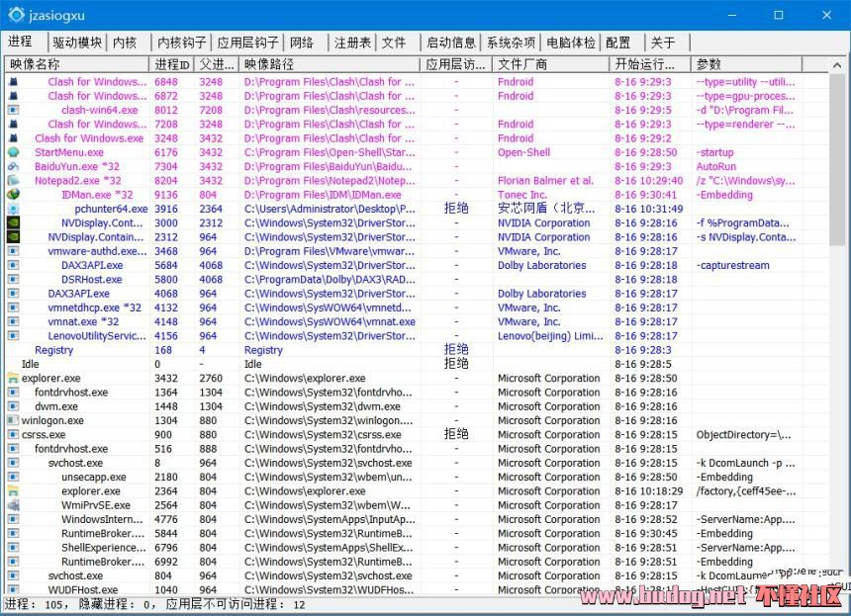Select the vmnetdhcp.exe *32 row name
851x616 pixels.
[x=94, y=308]
